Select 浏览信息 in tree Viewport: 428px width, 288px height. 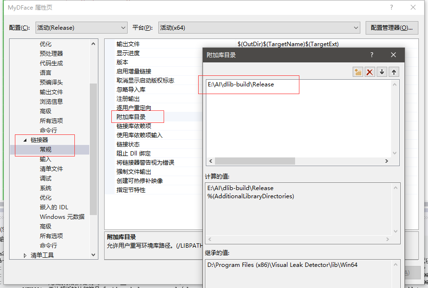tap(51, 102)
